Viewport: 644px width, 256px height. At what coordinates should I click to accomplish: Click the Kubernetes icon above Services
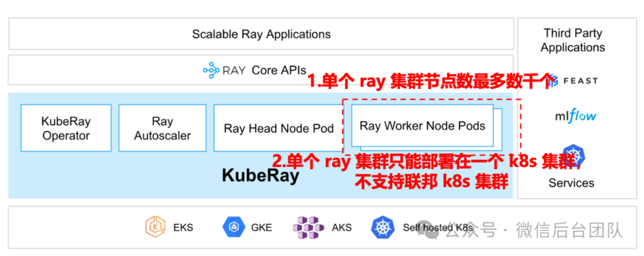click(574, 155)
